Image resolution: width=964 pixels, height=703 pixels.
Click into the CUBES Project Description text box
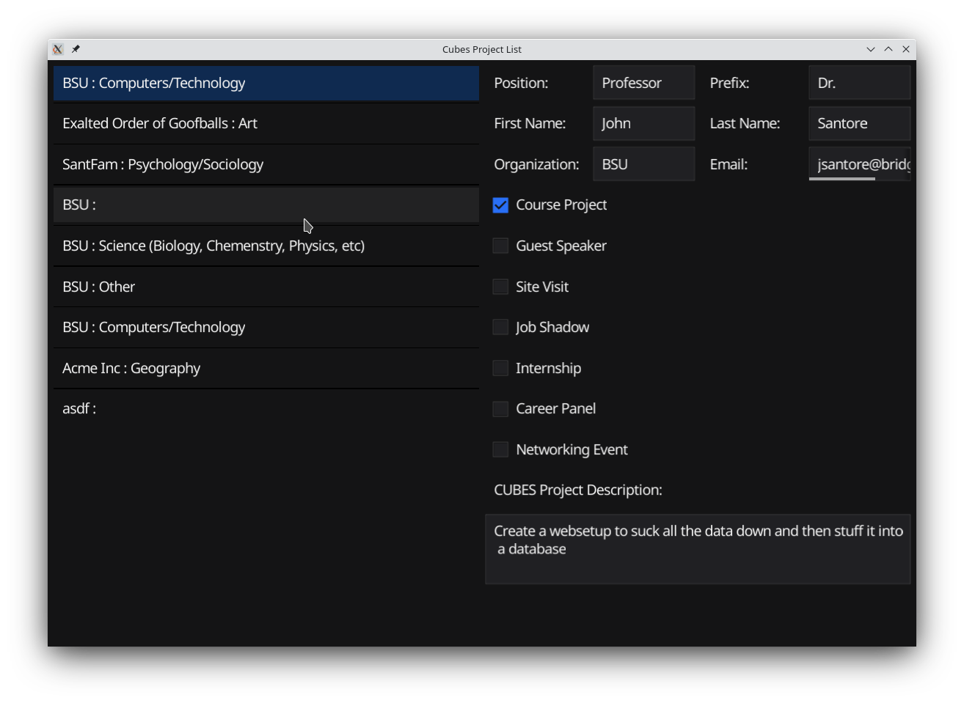coord(698,549)
